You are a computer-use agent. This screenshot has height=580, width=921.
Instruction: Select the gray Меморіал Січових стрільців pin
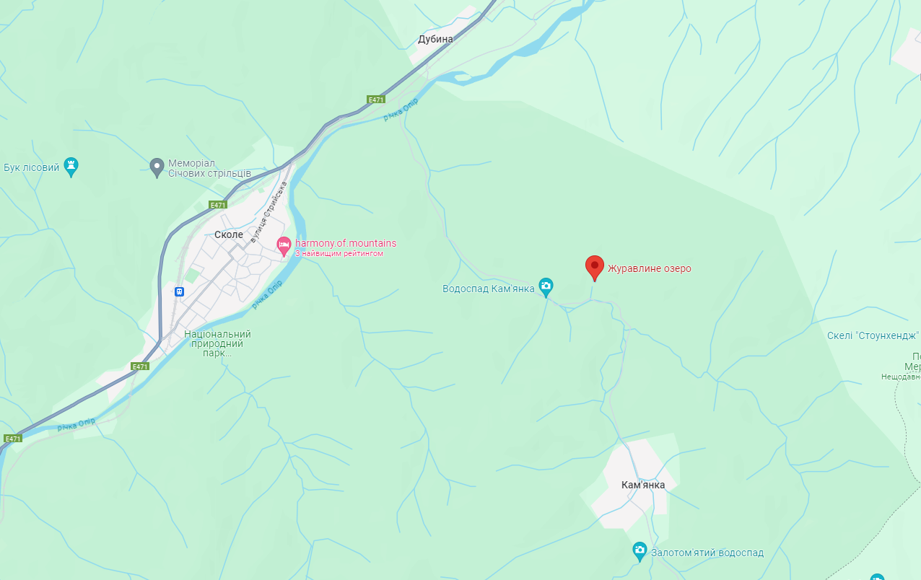coord(157,168)
